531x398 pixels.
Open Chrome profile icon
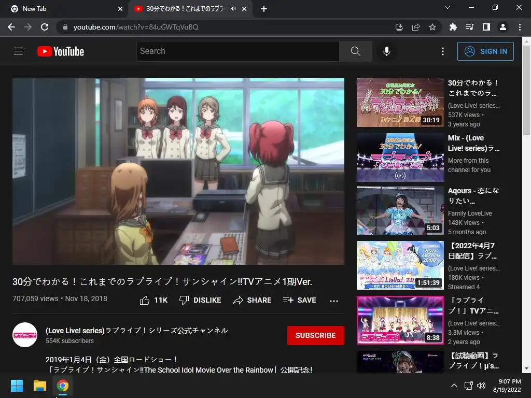(503, 27)
